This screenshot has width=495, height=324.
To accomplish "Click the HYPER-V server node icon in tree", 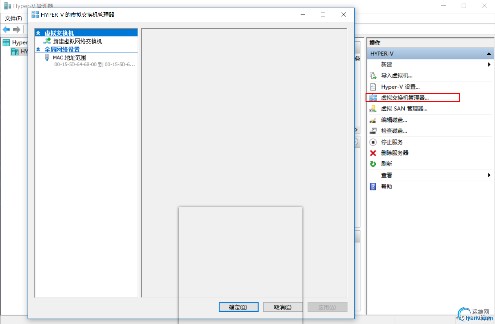I will pos(15,51).
